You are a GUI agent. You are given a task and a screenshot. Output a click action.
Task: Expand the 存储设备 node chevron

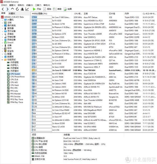click(2, 37)
